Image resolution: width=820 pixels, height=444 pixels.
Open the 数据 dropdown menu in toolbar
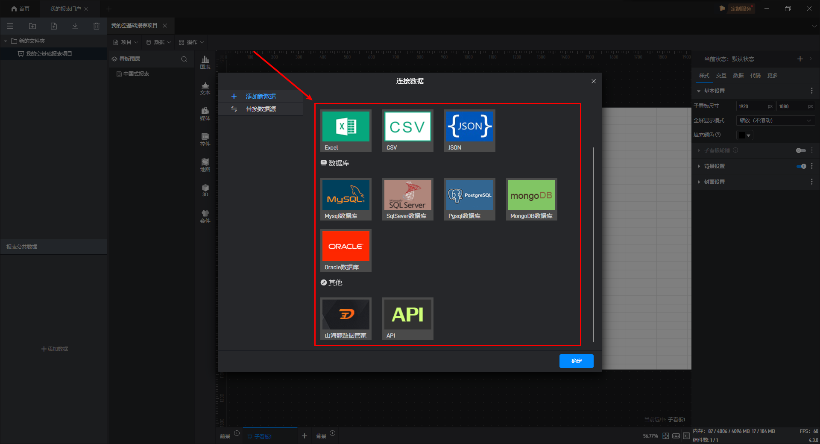click(x=158, y=42)
